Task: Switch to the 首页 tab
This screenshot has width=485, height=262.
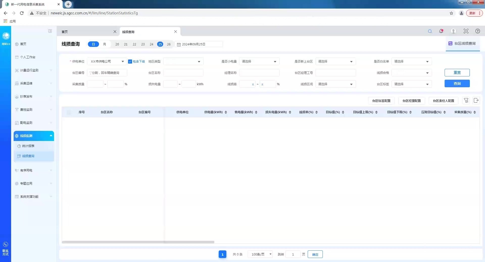Action: (x=65, y=32)
